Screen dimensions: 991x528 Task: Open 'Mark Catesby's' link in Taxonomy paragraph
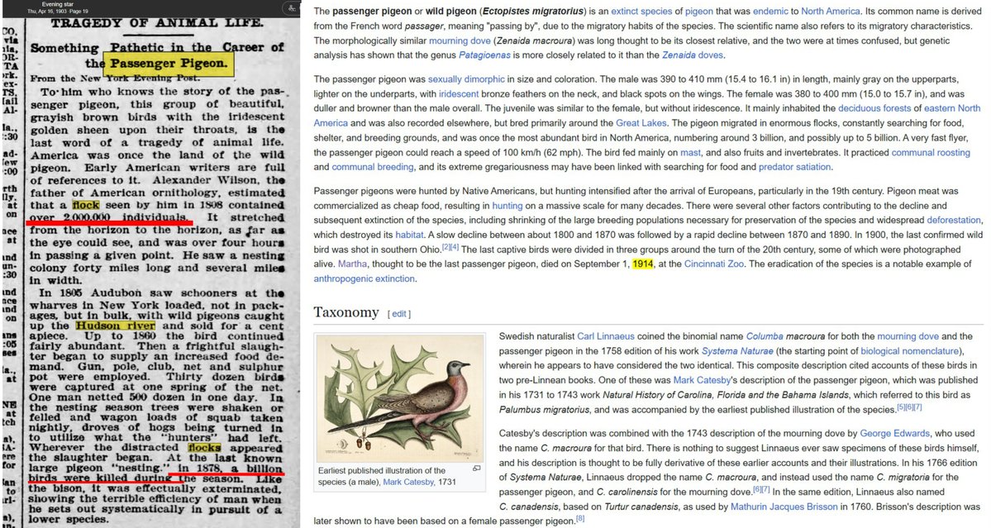[x=703, y=380]
